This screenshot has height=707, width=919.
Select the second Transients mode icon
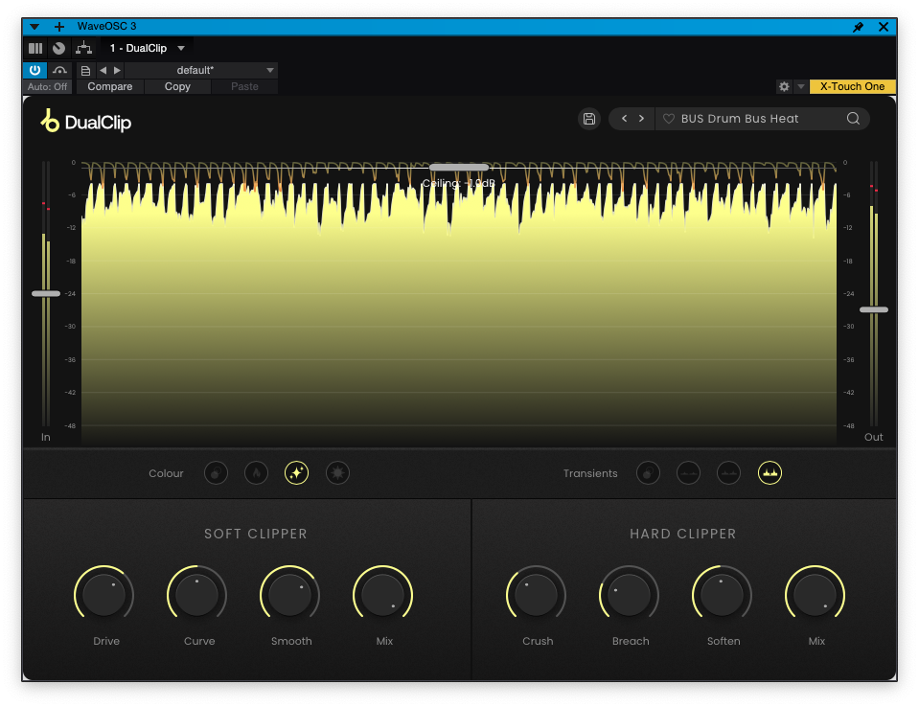click(x=688, y=472)
